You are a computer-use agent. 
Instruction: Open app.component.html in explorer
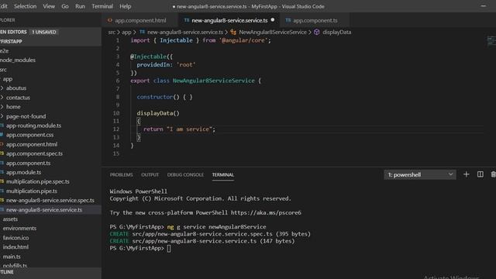point(32,144)
